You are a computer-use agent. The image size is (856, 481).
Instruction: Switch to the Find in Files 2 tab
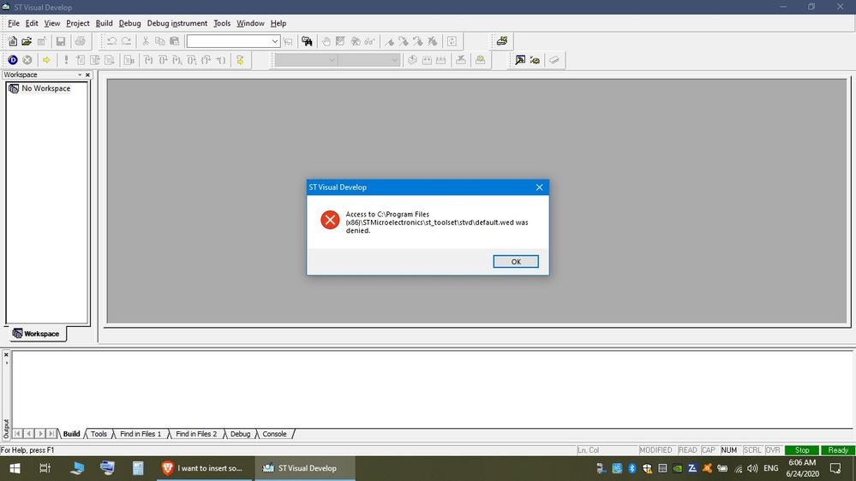pyautogui.click(x=196, y=434)
